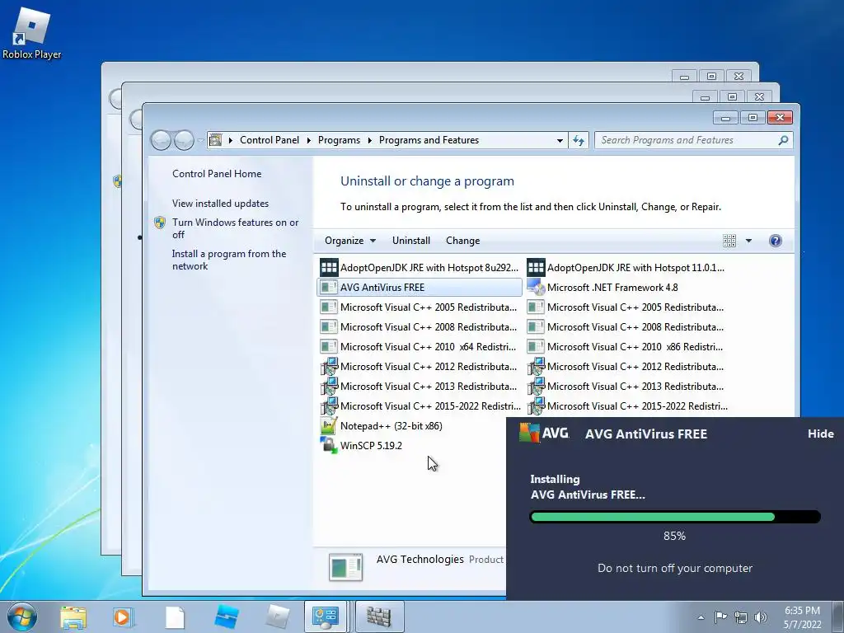The image size is (844, 633).
Task: Select Microsoft Visual C++ 2015-2022 left entry
Action: click(x=420, y=406)
